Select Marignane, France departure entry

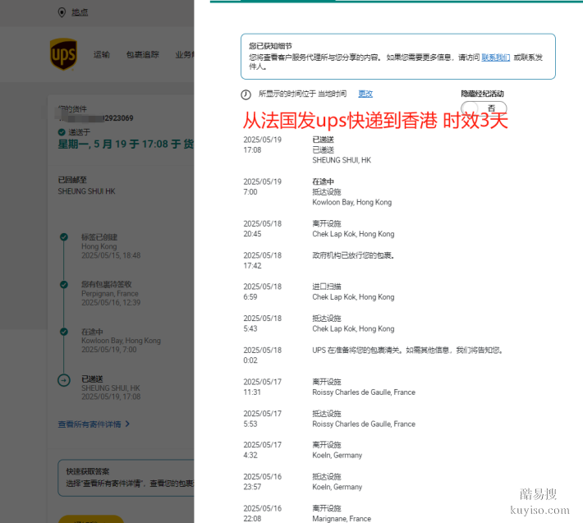point(307,513)
